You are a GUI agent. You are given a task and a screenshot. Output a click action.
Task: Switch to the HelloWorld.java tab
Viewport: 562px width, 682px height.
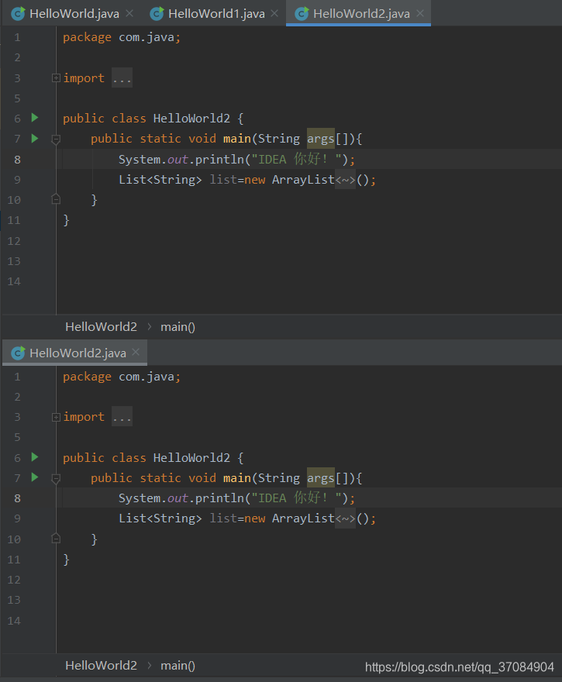click(x=74, y=13)
